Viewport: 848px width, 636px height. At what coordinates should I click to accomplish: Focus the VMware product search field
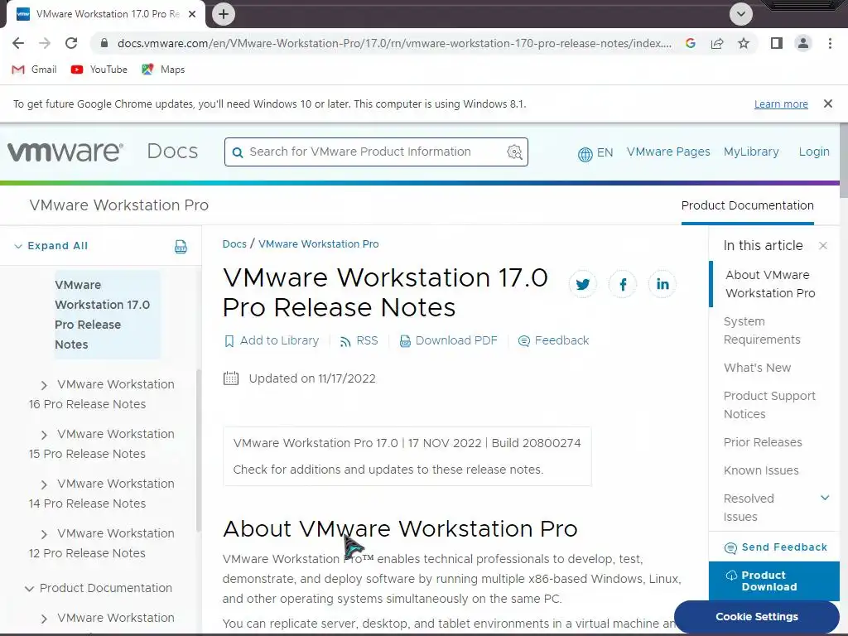376,152
